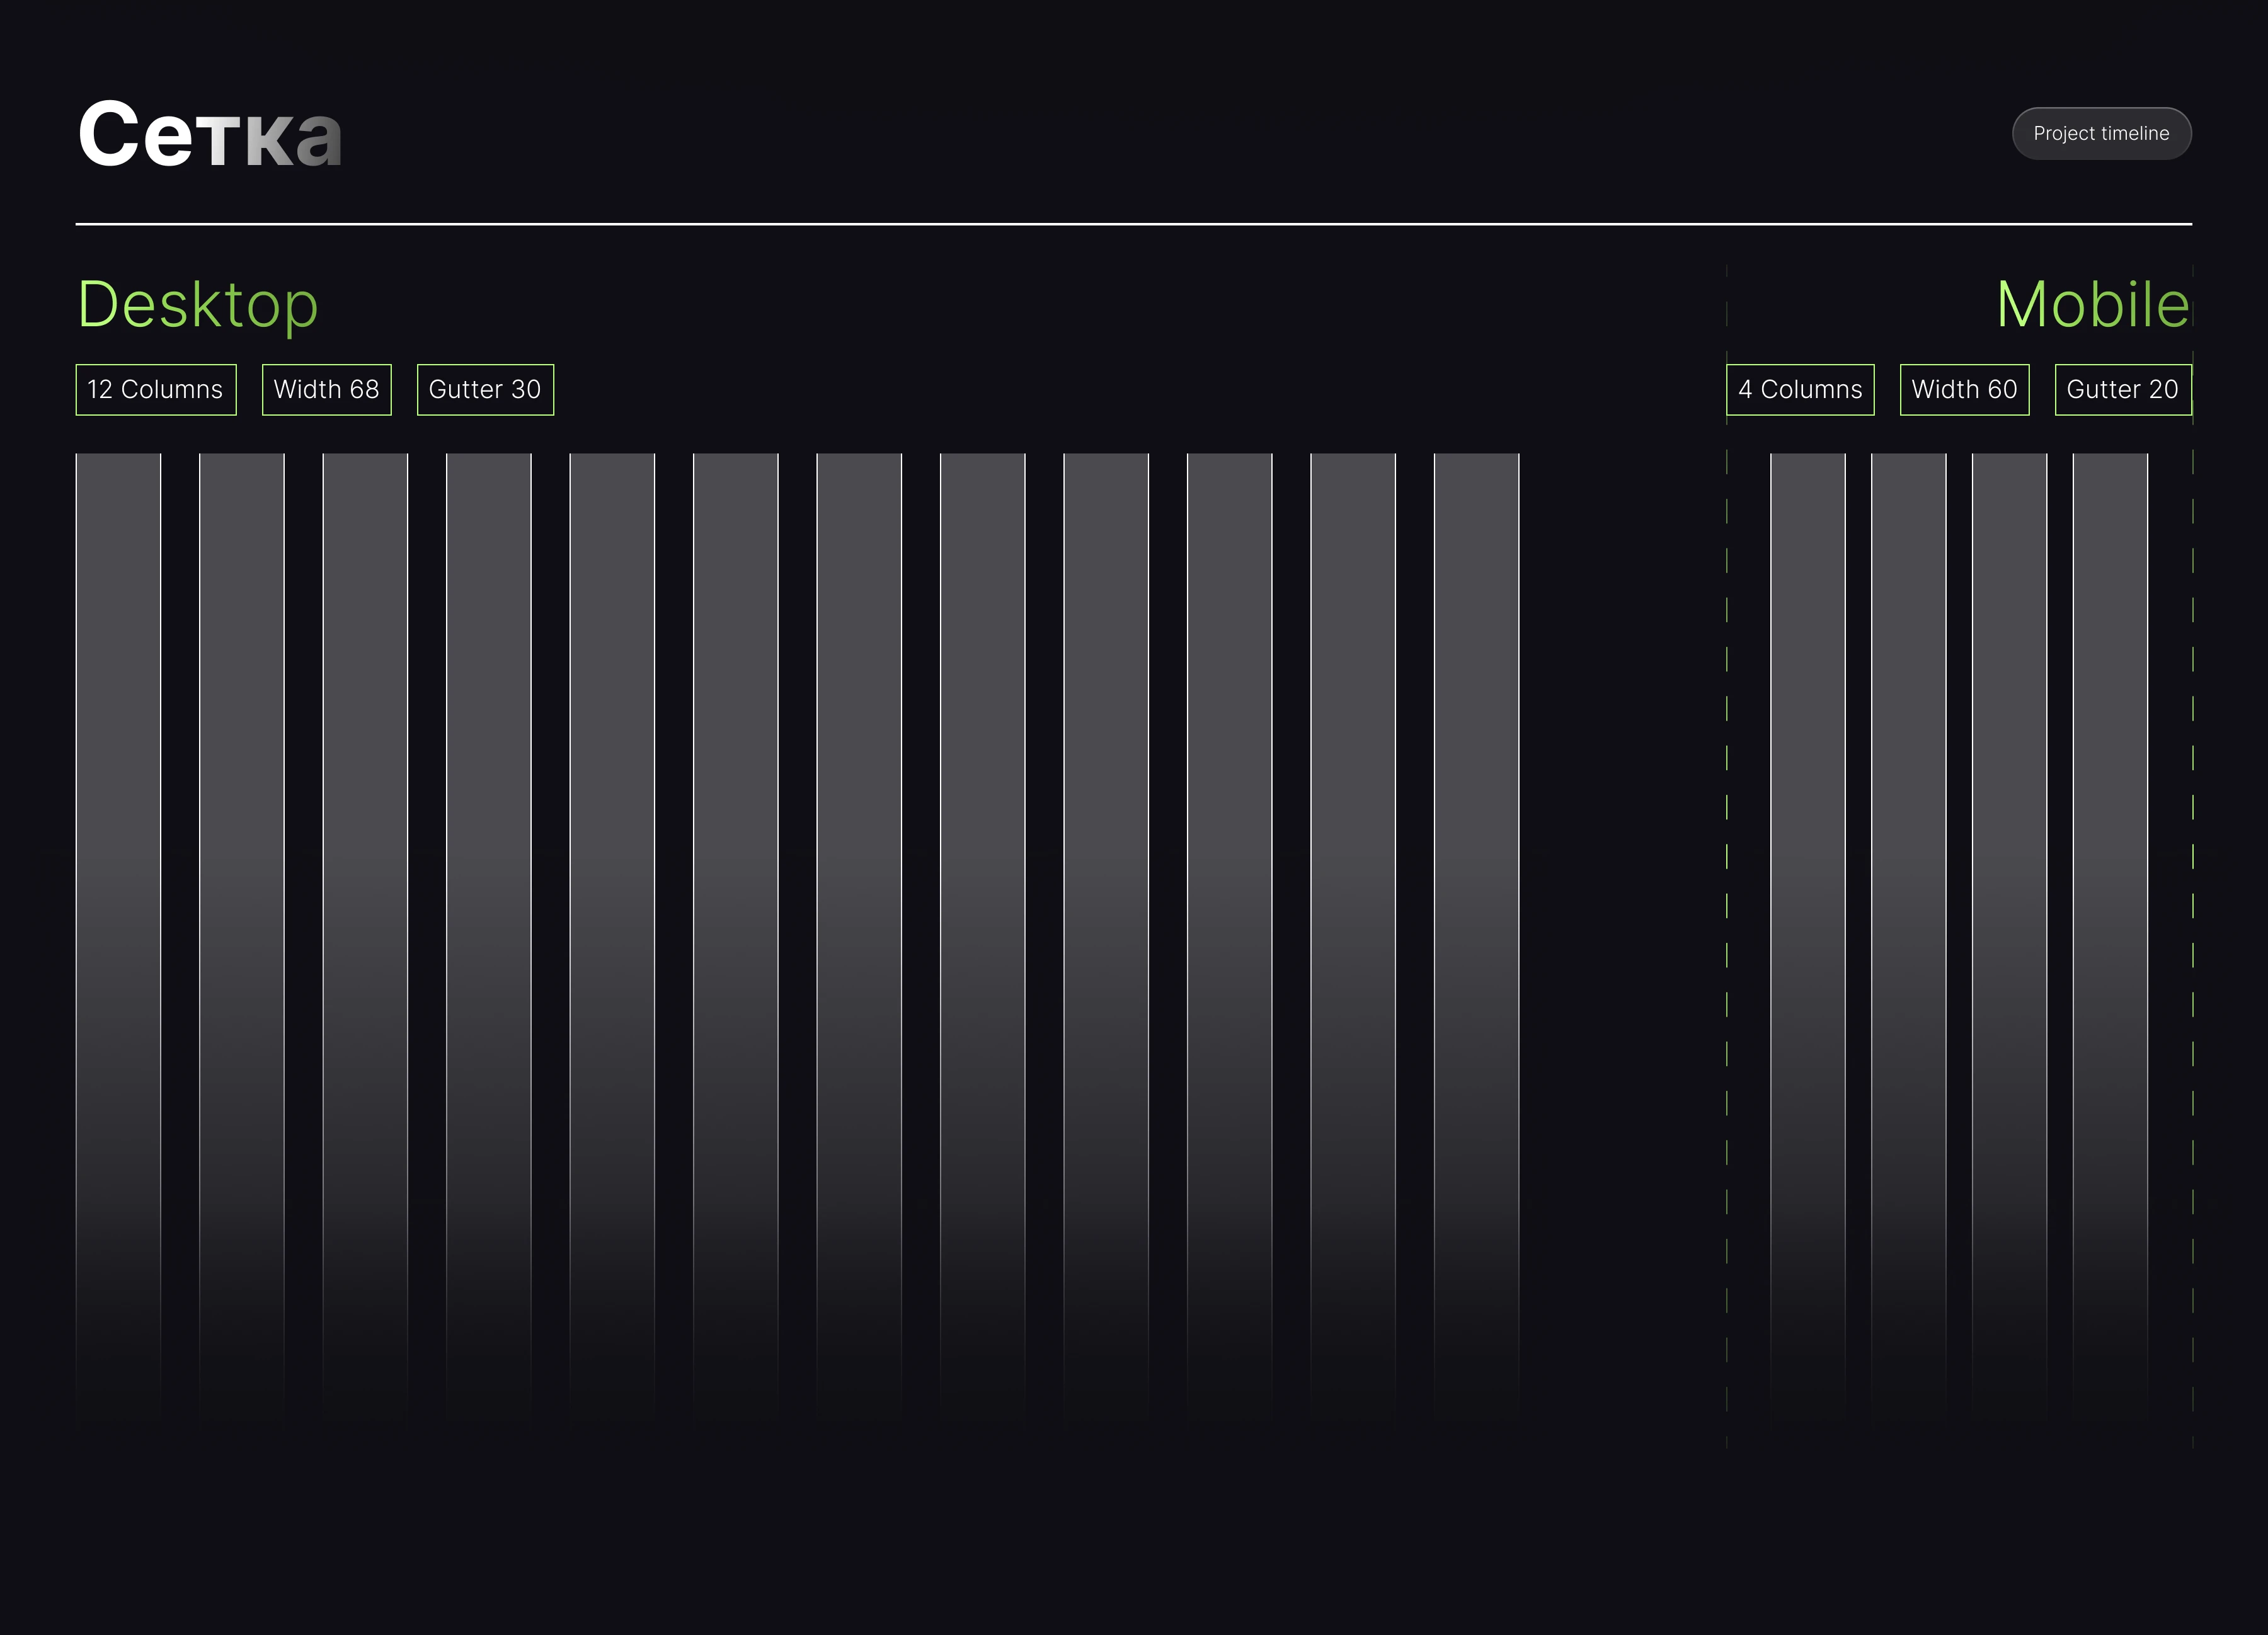
Task: Select the Mobile heading
Action: (2092, 304)
